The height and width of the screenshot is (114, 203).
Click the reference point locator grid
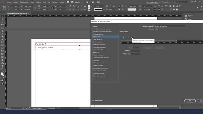click(x=5, y=8)
